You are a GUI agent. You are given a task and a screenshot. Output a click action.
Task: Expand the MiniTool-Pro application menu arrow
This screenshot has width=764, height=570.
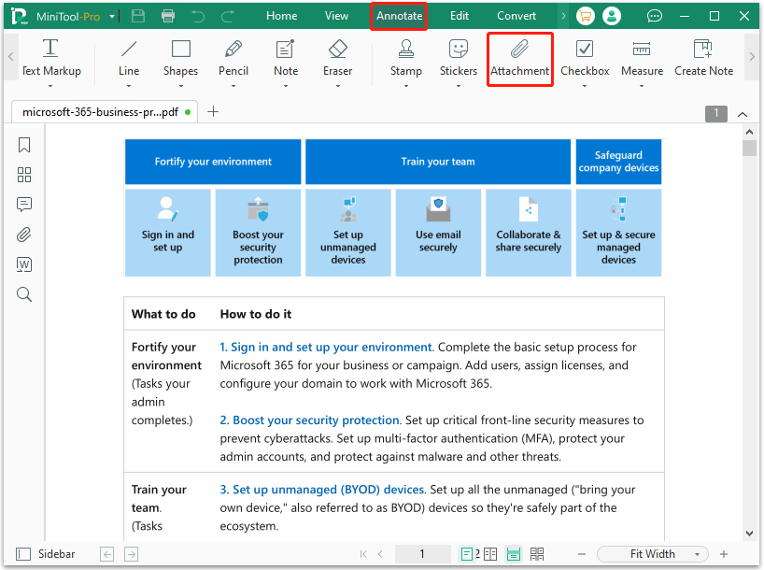click(113, 16)
